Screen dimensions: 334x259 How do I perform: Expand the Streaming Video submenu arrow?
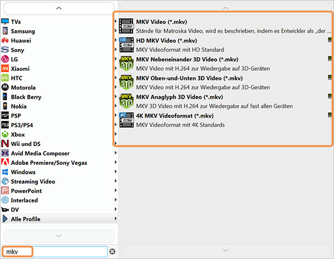click(116, 181)
